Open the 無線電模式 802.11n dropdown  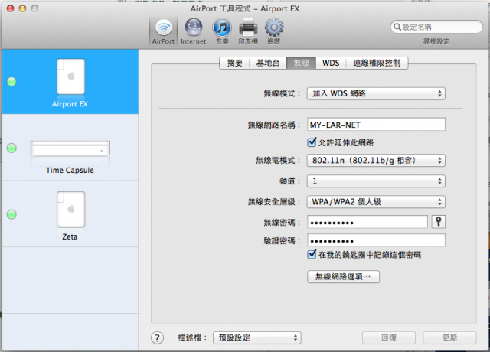[376, 161]
